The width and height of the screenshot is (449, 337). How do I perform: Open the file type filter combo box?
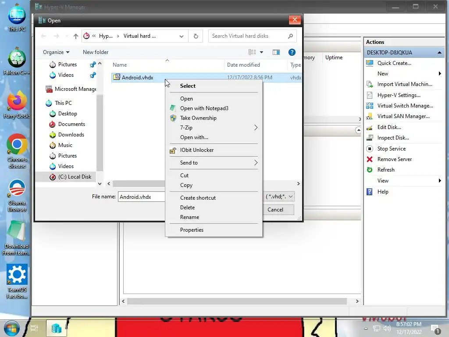point(278,197)
